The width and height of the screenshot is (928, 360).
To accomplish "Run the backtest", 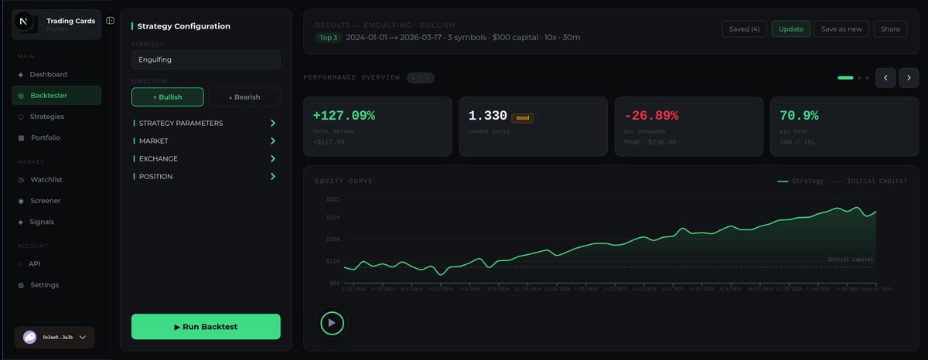I will (x=206, y=327).
